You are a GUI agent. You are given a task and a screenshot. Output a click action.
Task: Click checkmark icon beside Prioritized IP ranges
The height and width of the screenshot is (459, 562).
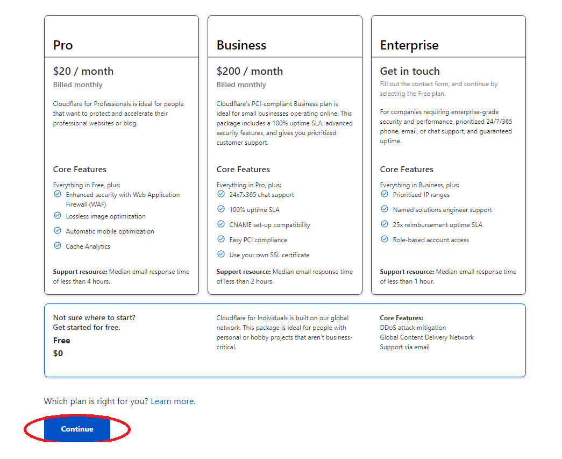click(385, 194)
